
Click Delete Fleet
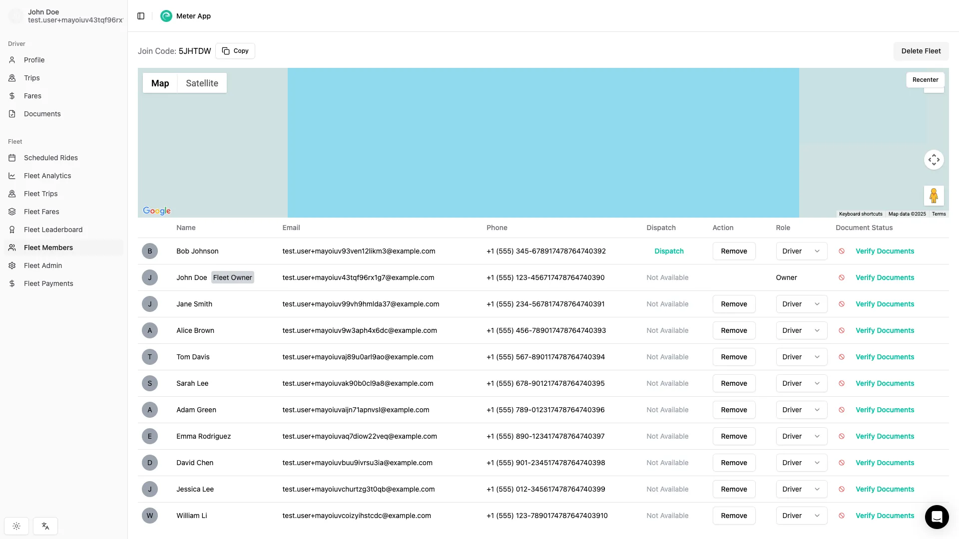921,51
